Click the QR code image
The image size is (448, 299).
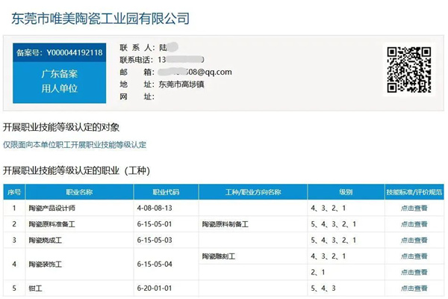pyautogui.click(x=409, y=70)
